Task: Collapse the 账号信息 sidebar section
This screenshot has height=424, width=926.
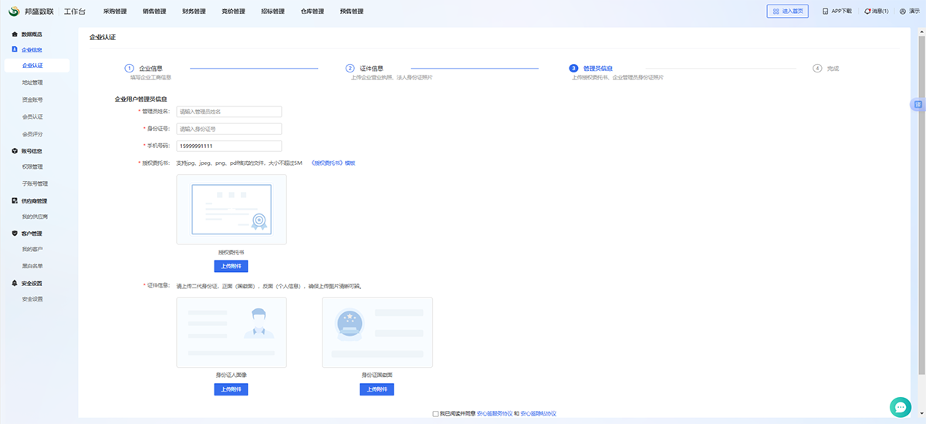Action: [x=32, y=151]
